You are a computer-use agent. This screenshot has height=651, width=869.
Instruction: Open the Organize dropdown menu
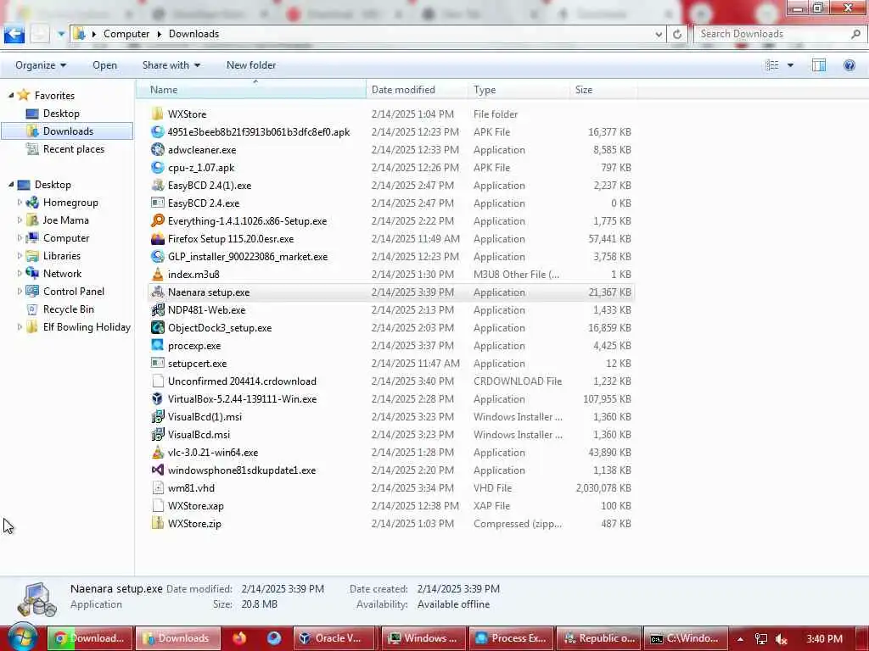pyautogui.click(x=41, y=65)
